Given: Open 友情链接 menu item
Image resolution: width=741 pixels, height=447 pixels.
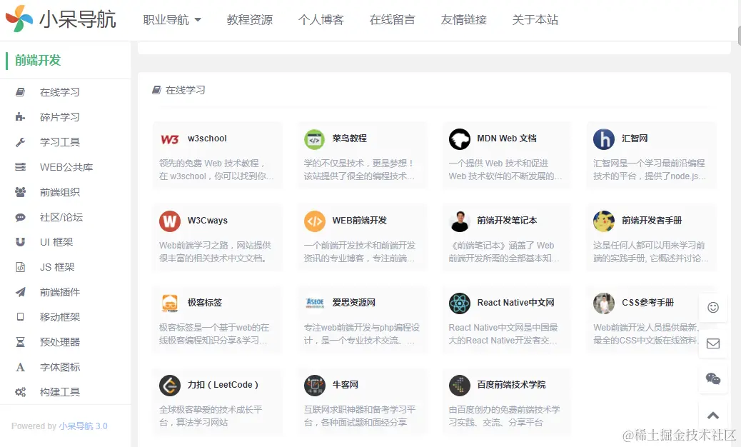Looking at the screenshot, I should (x=463, y=20).
